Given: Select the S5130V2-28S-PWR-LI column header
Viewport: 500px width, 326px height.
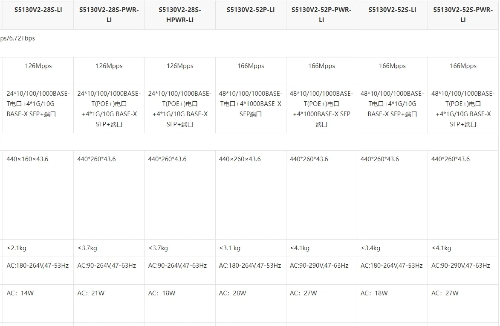Looking at the screenshot, I should click(x=109, y=14).
